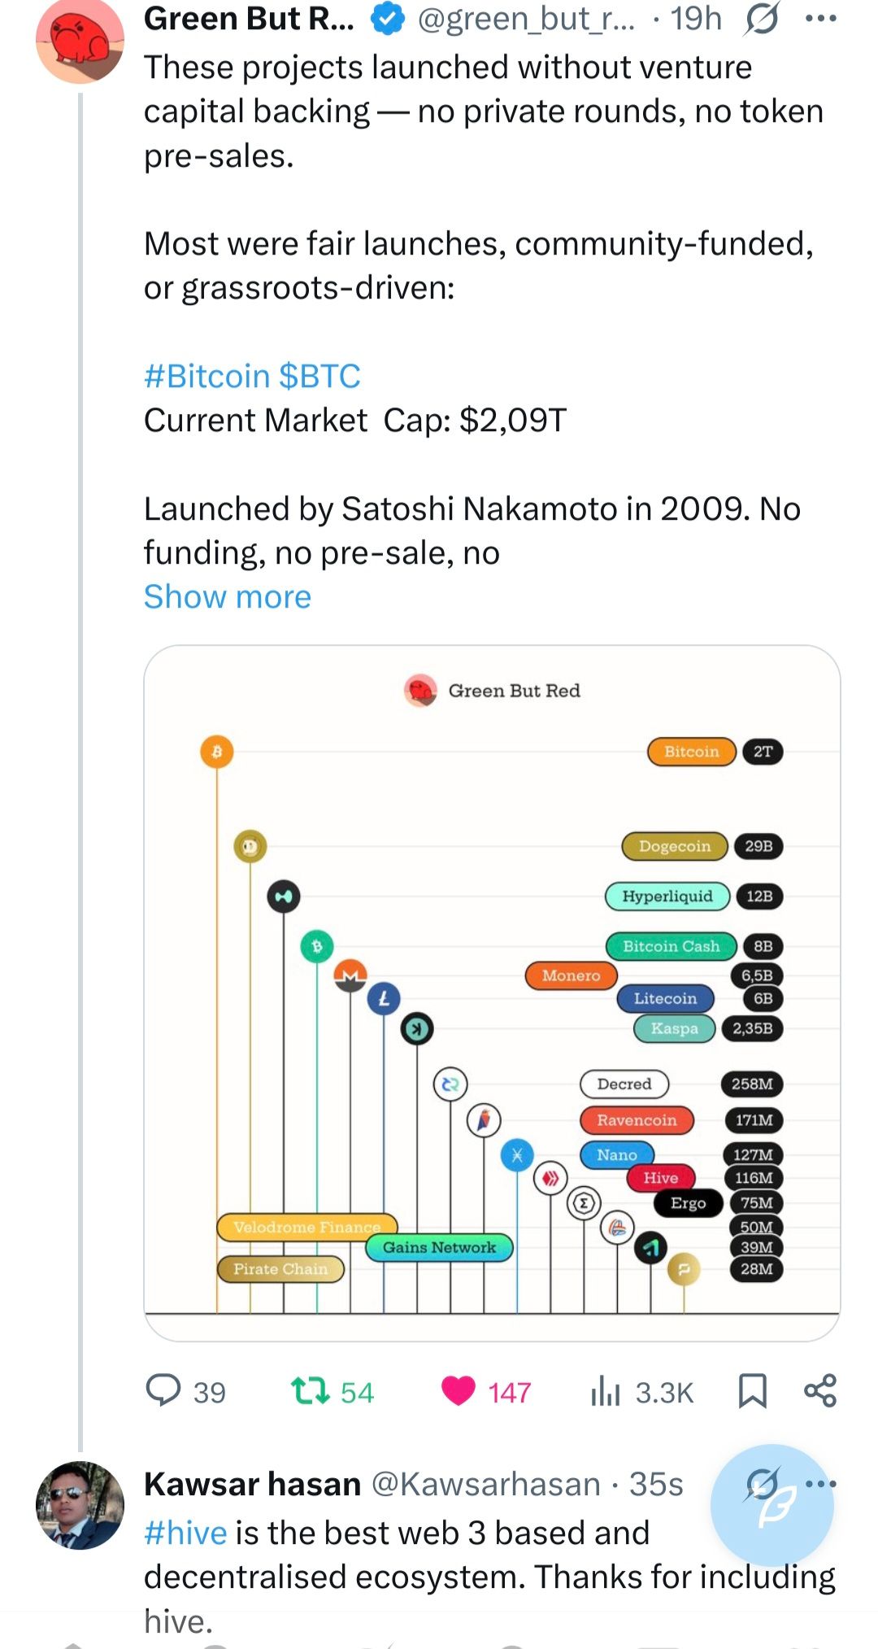
Task: Tap the blue compose post floating button
Action: tap(772, 1506)
